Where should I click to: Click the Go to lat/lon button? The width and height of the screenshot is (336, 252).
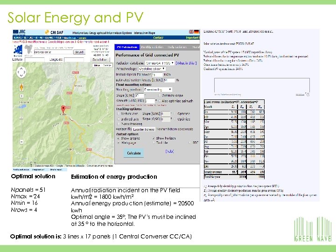[x=100, y=60]
